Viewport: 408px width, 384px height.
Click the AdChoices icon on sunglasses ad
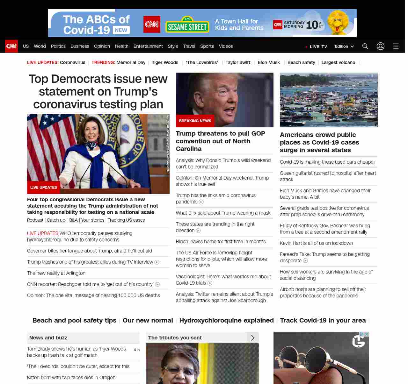[x=362, y=334]
